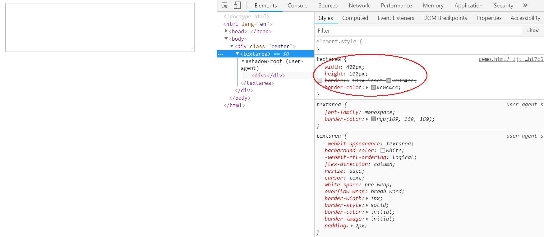Open the Memory tab

(433, 6)
